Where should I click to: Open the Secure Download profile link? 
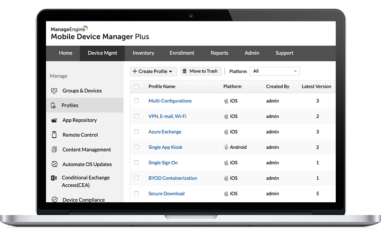[x=166, y=194]
